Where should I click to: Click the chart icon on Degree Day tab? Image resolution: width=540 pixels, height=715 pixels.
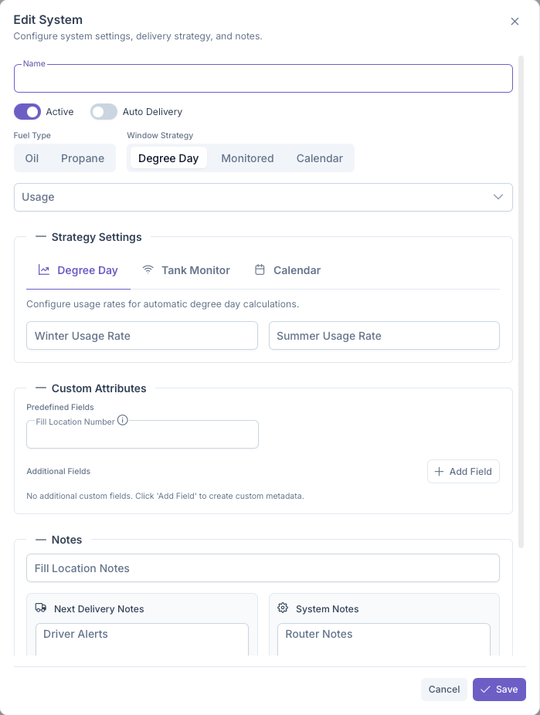point(44,270)
